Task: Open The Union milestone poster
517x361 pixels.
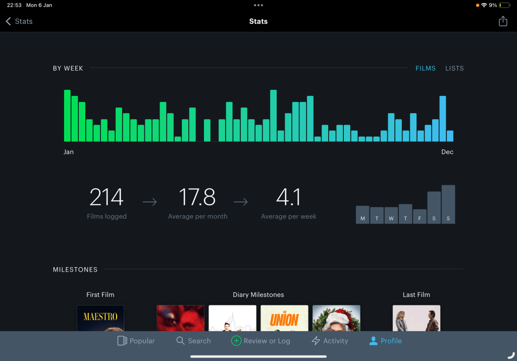Action: click(284, 318)
